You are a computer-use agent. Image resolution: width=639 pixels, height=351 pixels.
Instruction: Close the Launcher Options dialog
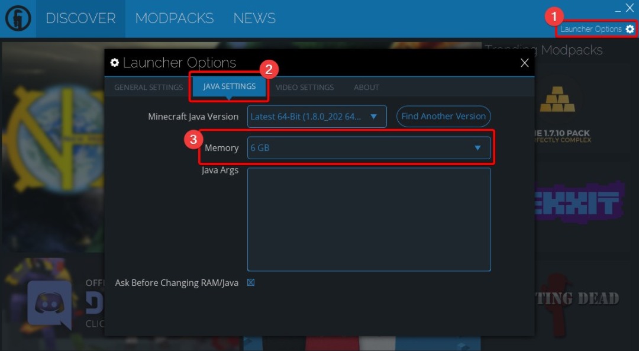point(524,63)
